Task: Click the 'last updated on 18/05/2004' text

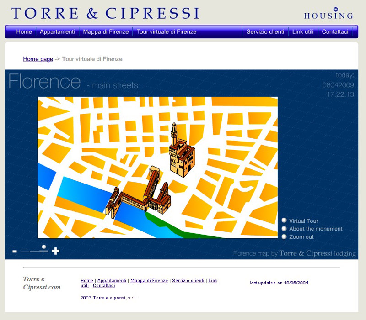Action: (279, 283)
